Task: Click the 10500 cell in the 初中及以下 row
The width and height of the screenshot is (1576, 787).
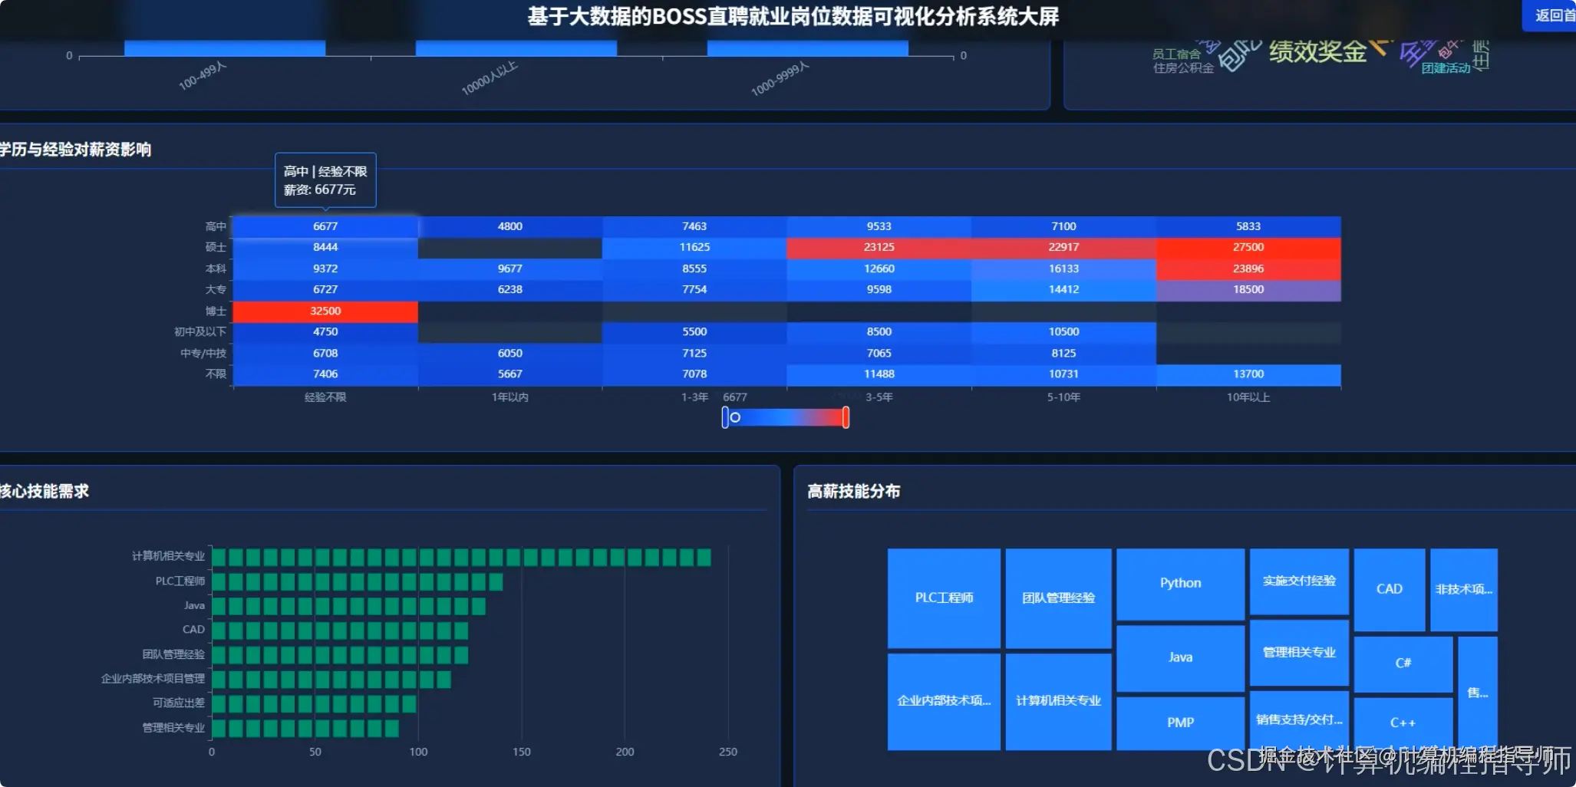Action: pos(1063,331)
